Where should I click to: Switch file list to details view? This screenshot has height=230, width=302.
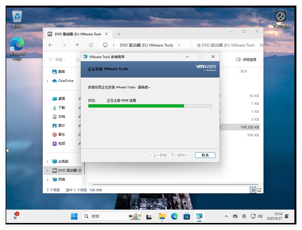[252, 190]
